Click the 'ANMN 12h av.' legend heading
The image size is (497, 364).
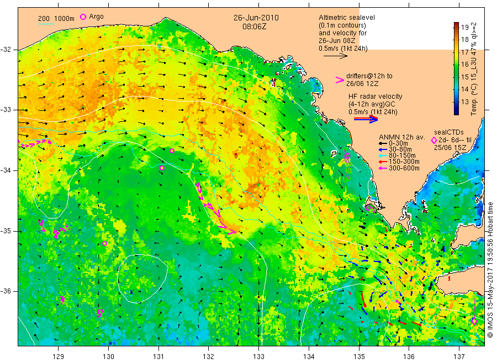point(401,137)
